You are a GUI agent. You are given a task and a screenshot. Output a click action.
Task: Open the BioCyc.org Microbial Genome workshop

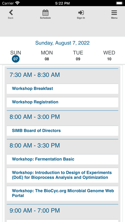(62, 193)
